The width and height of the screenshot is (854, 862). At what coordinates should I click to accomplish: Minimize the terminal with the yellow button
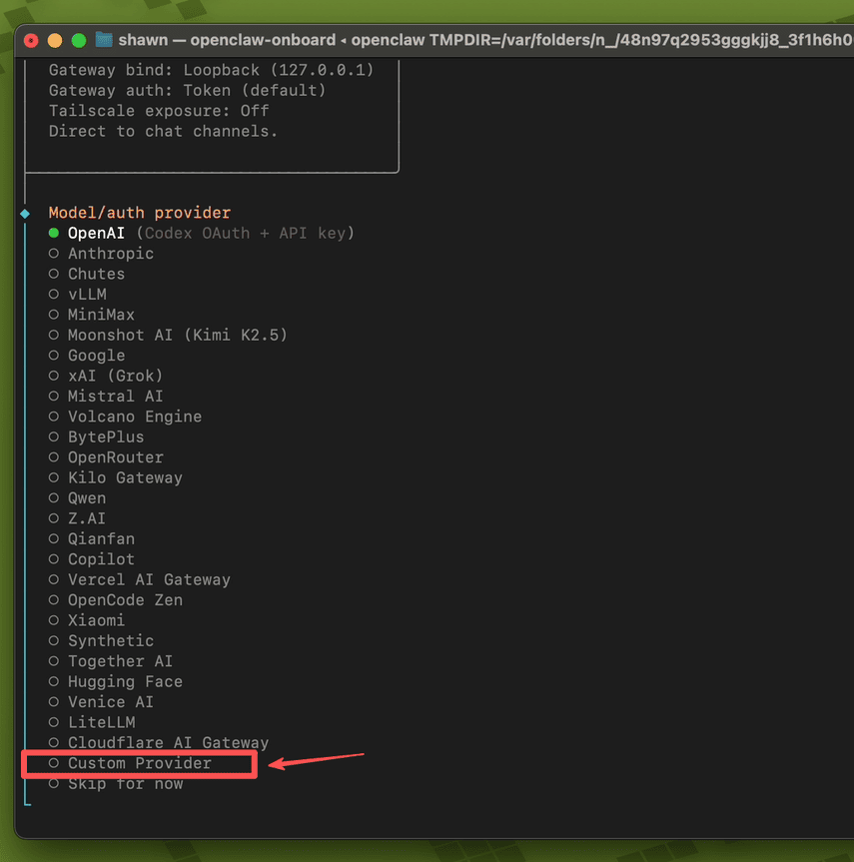(x=54, y=41)
